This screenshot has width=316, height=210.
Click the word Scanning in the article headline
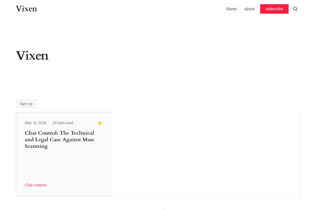36,146
